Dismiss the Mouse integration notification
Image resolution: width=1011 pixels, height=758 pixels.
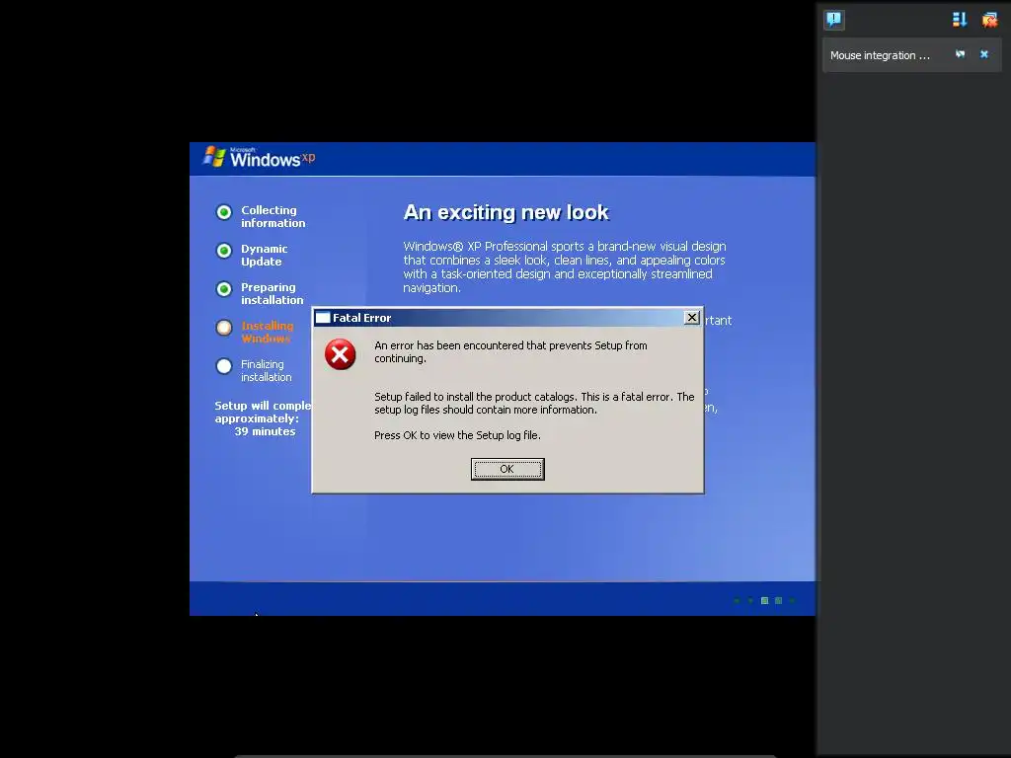point(984,54)
